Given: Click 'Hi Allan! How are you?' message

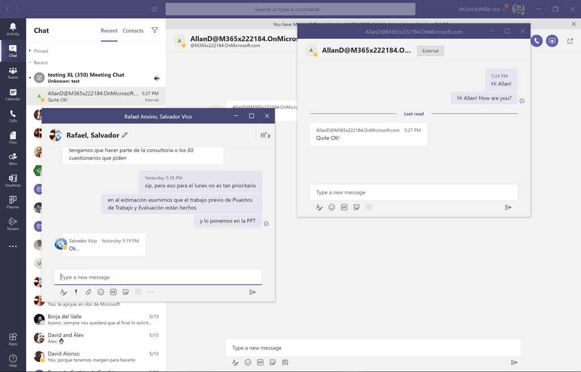Looking at the screenshot, I should [484, 98].
